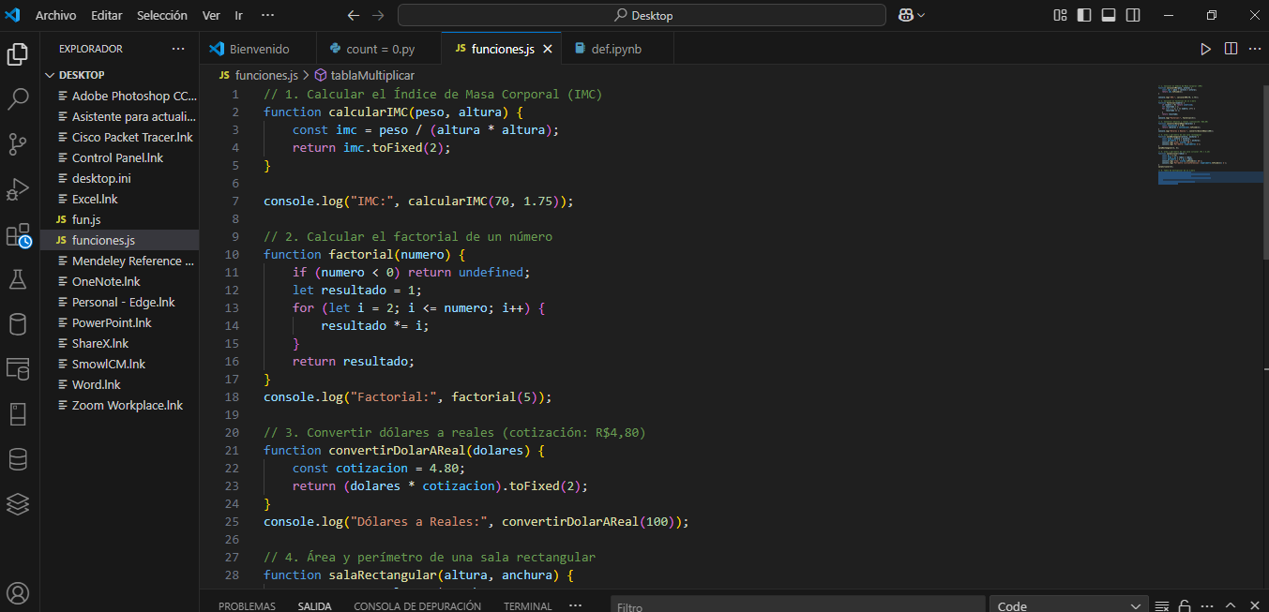Open the Copilot dropdown arrow
The image size is (1269, 612).
[x=921, y=15]
